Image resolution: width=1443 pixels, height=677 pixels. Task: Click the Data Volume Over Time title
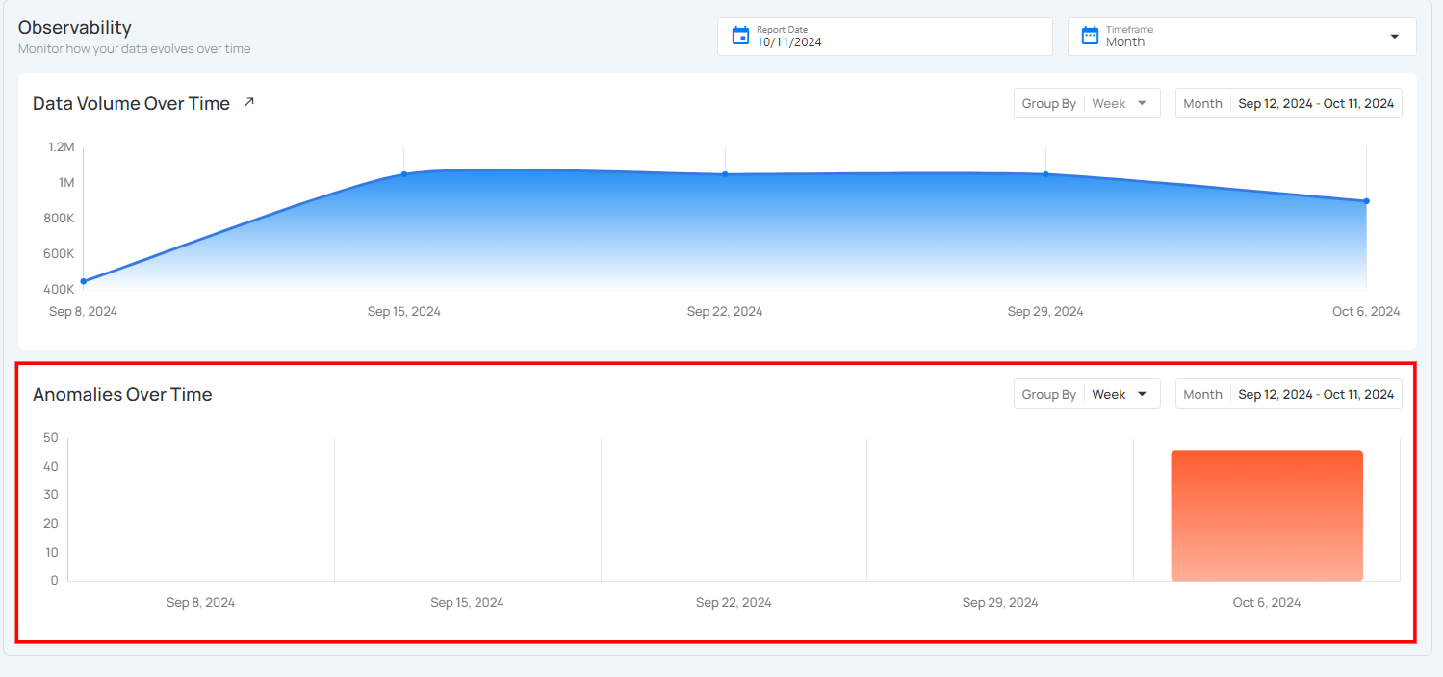point(131,104)
